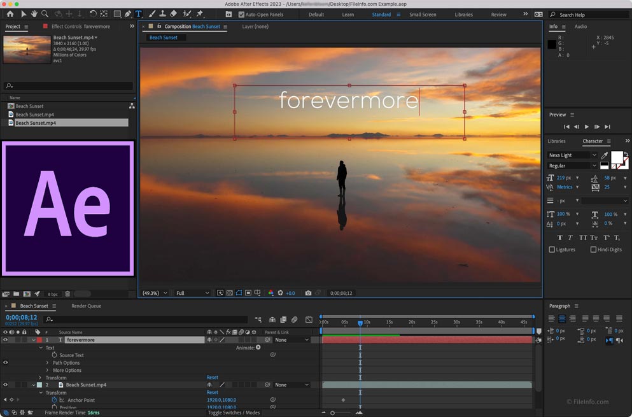Image resolution: width=632 pixels, height=417 pixels.
Task: Select the Eraser tool
Action: 173,14
